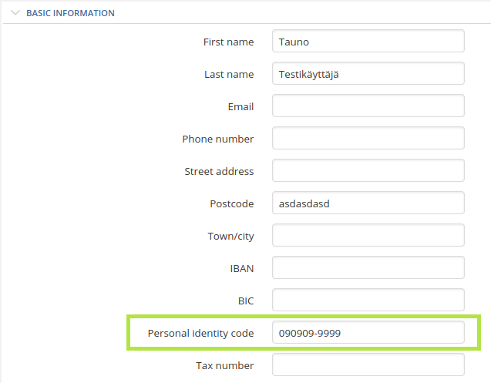Click the Tax number label
The height and width of the screenshot is (383, 491).
click(225, 365)
